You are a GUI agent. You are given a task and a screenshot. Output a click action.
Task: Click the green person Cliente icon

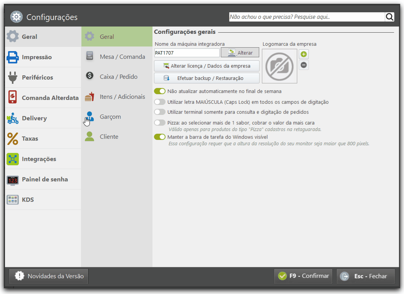89,136
